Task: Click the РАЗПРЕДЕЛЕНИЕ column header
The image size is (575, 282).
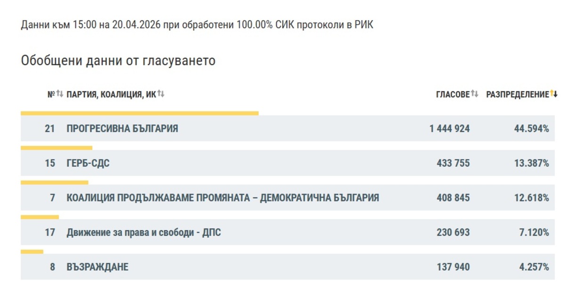Action: (x=518, y=93)
